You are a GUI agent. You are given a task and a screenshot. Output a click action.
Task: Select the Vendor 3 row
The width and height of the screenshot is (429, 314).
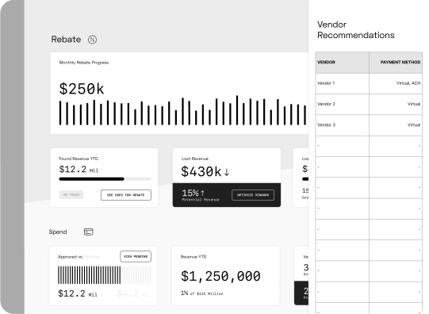pyautogui.click(x=369, y=125)
